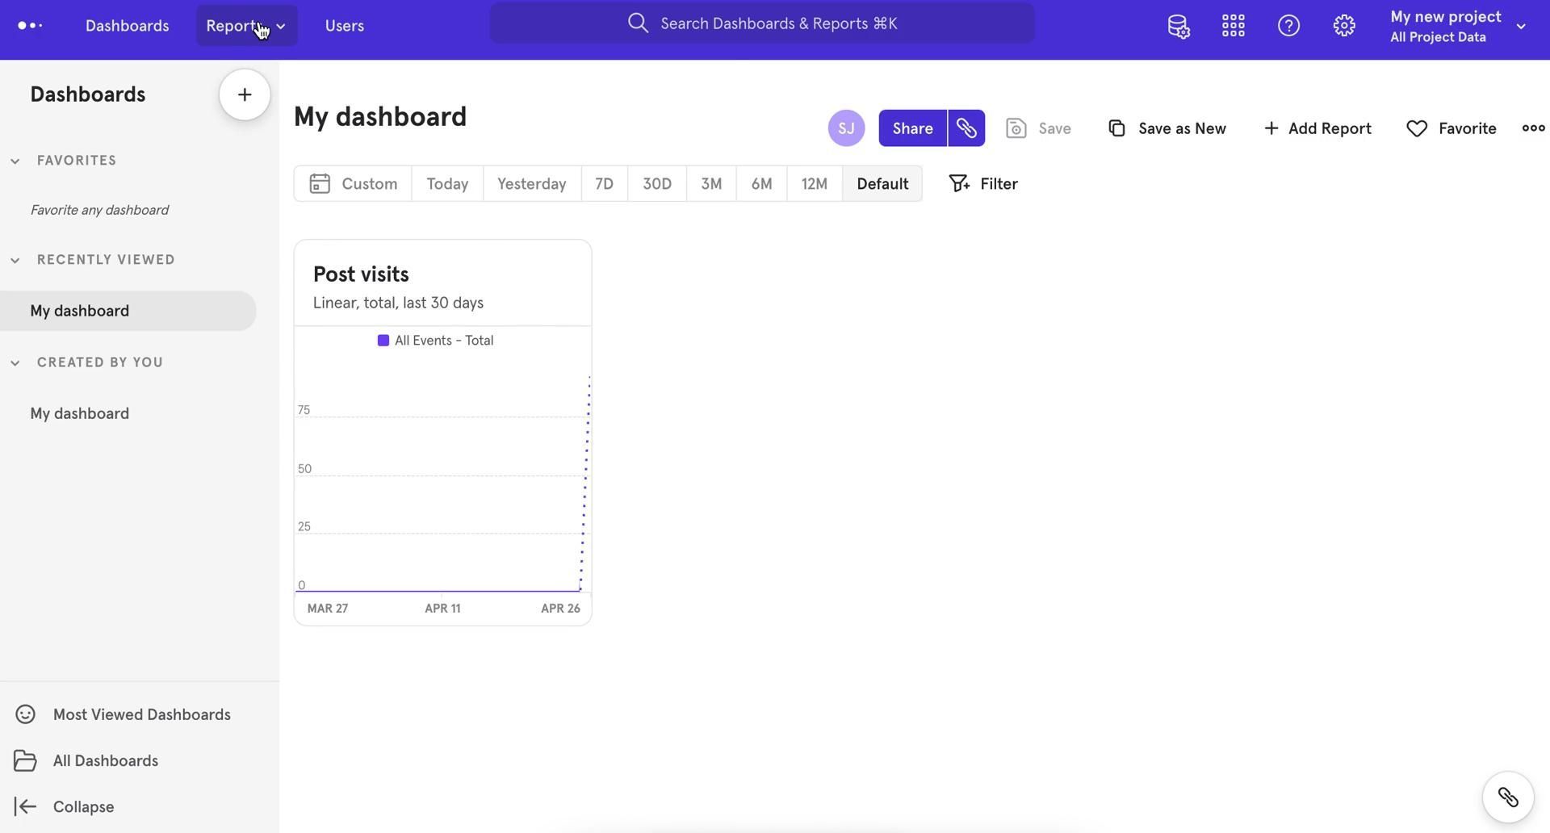Screen dimensions: 1550x833
Task: Click the SJ user avatar
Action: point(846,128)
